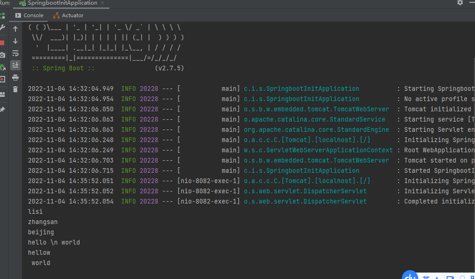Click the 'hello \n world' output line
Viewport: 475px width, 279px height.
click(x=54, y=242)
